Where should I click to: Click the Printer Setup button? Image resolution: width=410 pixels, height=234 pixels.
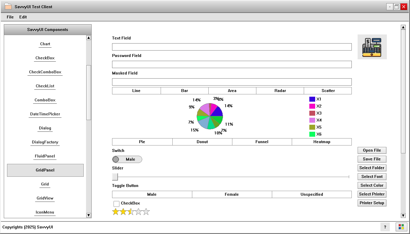click(x=372, y=203)
